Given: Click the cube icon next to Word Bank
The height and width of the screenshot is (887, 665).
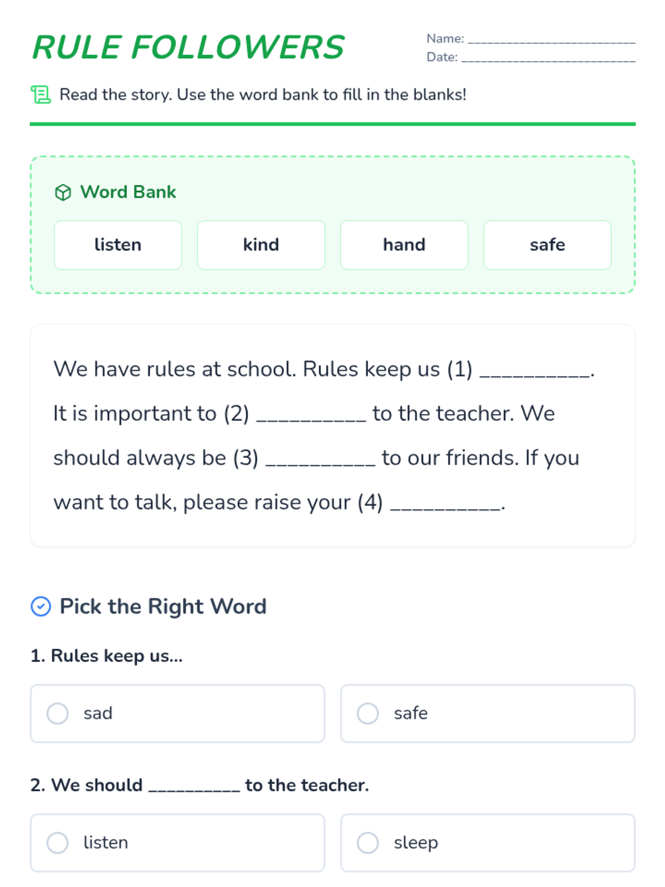Looking at the screenshot, I should pos(63,192).
